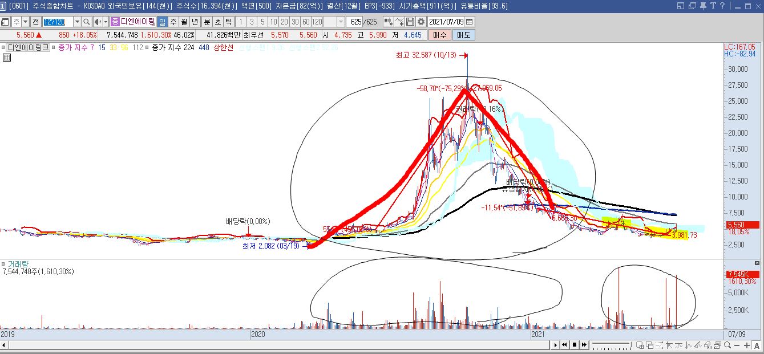Click the T font icon in title bar
Image resolution: width=764 pixels, height=354 pixels.
713,6
